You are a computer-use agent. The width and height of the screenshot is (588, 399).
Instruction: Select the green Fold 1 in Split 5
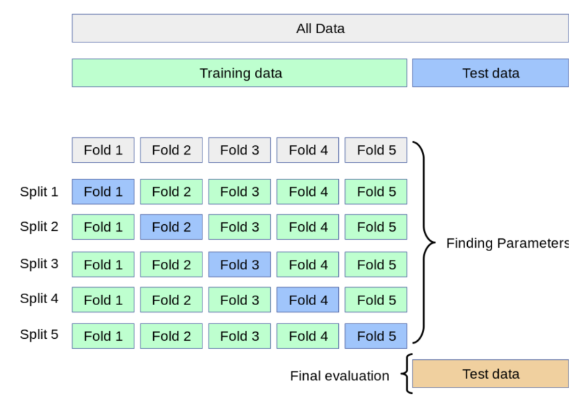pyautogui.click(x=103, y=336)
